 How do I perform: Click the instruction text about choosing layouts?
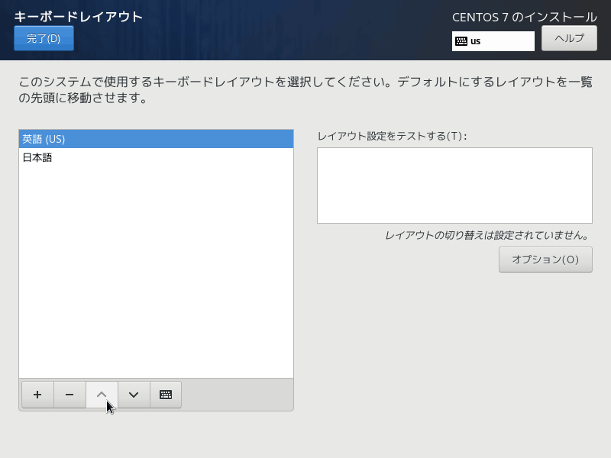click(x=305, y=90)
